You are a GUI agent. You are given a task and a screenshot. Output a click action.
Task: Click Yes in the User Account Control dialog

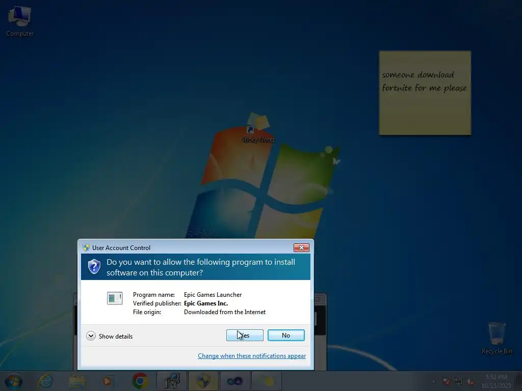click(x=245, y=335)
